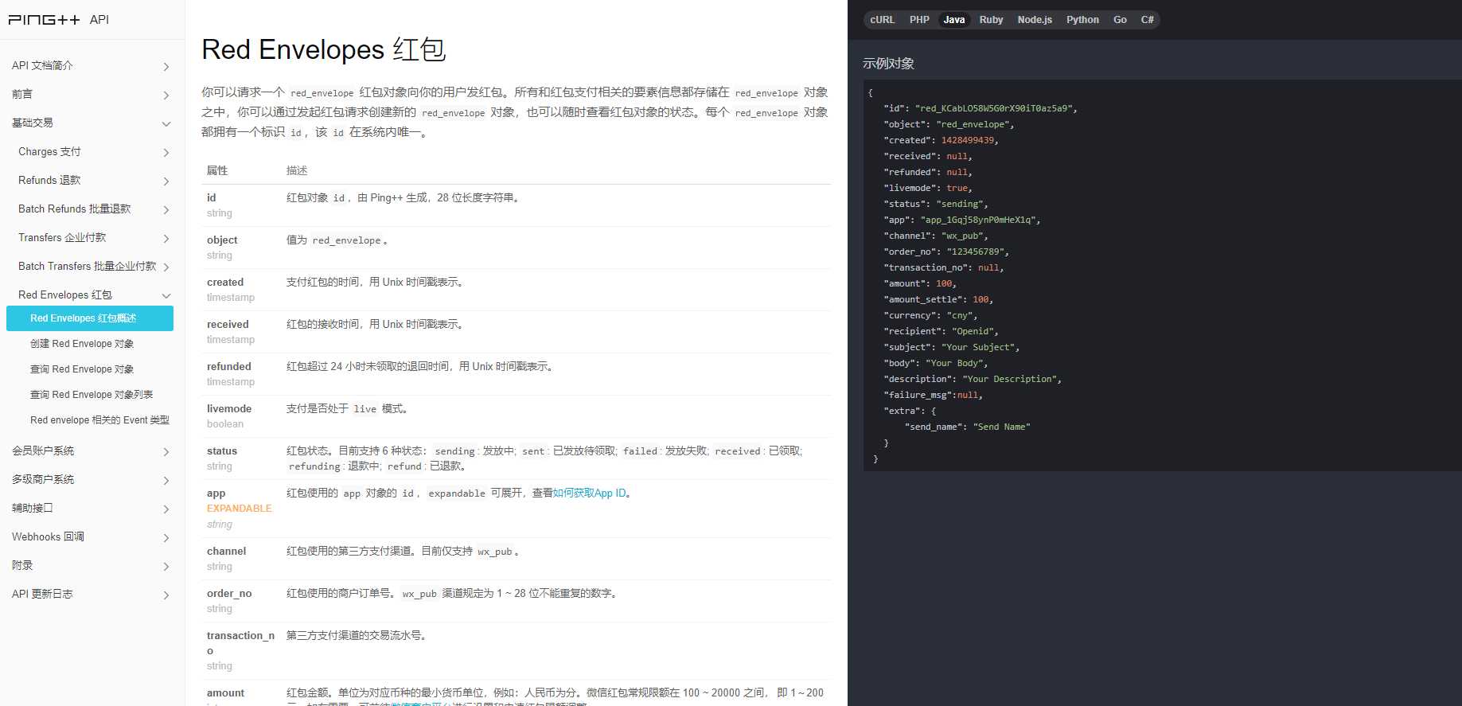Expand the 辅助接口 chevron
Image resolution: width=1462 pixels, height=706 pixels.
pos(166,509)
